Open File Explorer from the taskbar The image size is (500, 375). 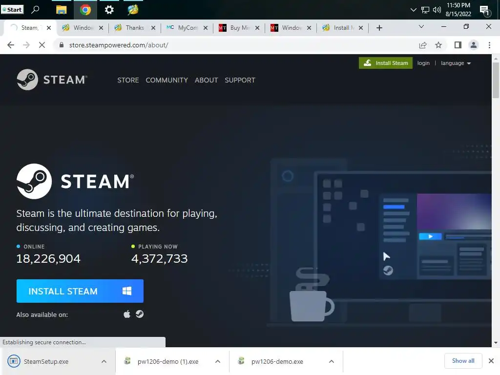[x=61, y=10]
